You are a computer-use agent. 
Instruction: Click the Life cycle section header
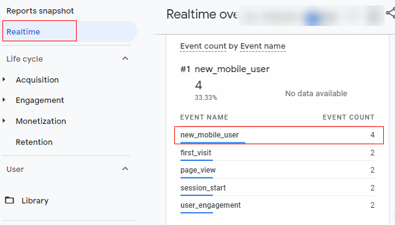(25, 59)
